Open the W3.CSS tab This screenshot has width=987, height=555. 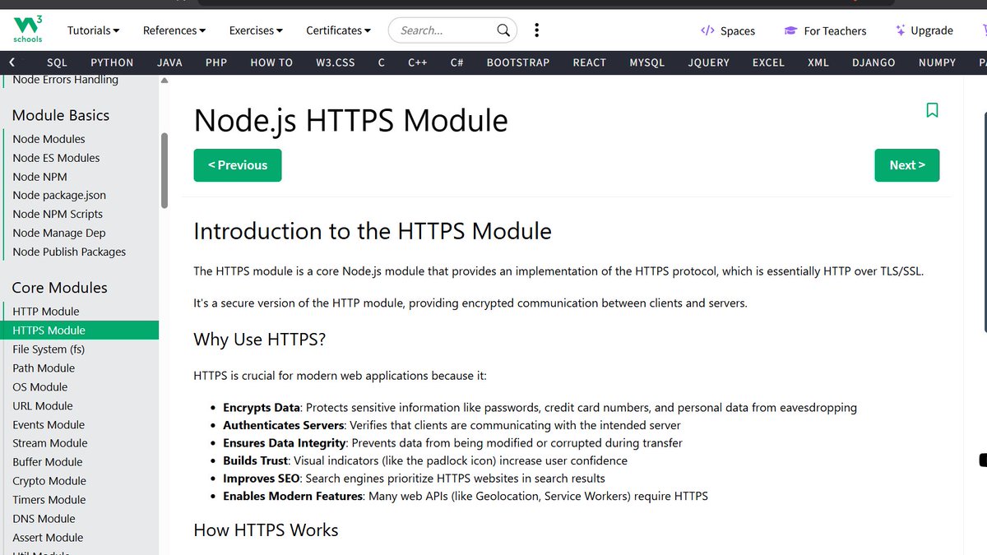[336, 62]
